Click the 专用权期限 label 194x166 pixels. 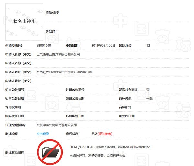click(x=13, y=107)
